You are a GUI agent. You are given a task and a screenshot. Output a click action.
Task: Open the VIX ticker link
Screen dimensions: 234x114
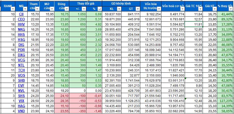(21, 101)
